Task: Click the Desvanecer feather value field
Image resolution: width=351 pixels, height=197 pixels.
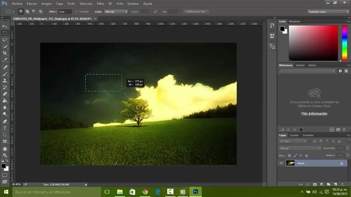Action: click(65, 11)
